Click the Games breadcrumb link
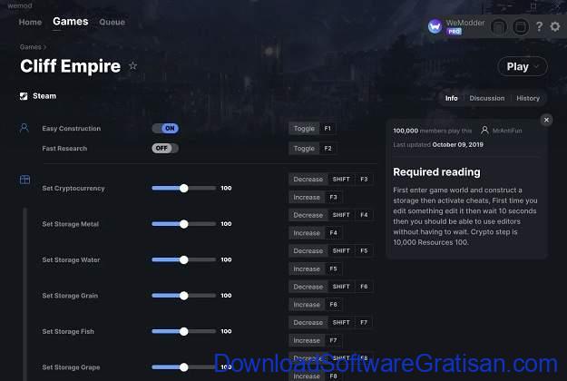Image resolution: width=567 pixels, height=381 pixels. coord(30,47)
